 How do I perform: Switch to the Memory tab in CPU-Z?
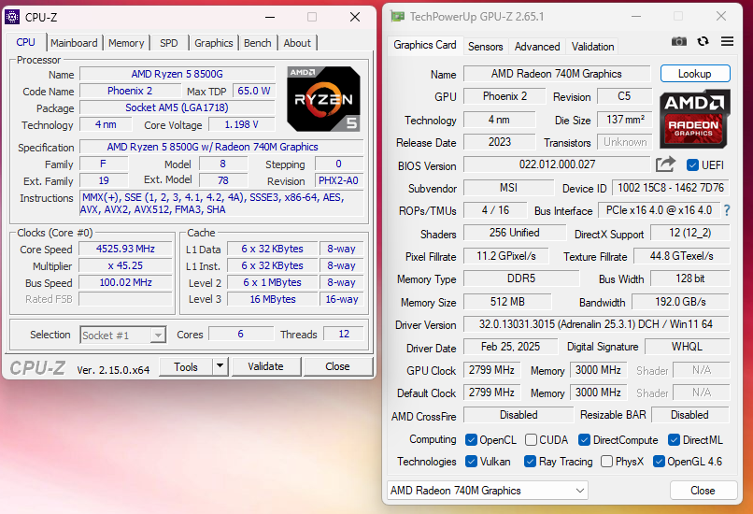pyautogui.click(x=126, y=43)
